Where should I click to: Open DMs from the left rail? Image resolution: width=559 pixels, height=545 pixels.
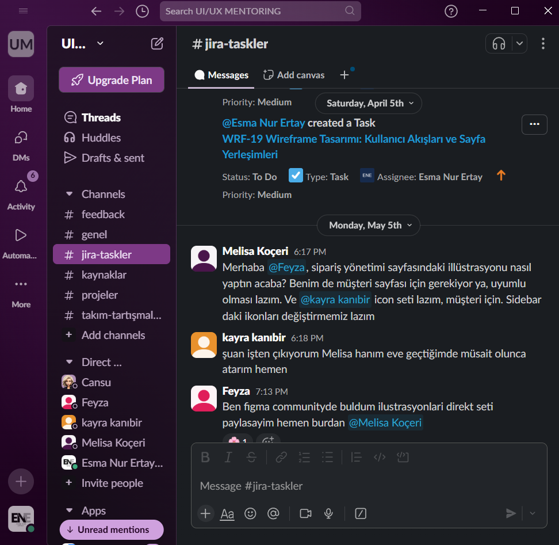point(21,136)
